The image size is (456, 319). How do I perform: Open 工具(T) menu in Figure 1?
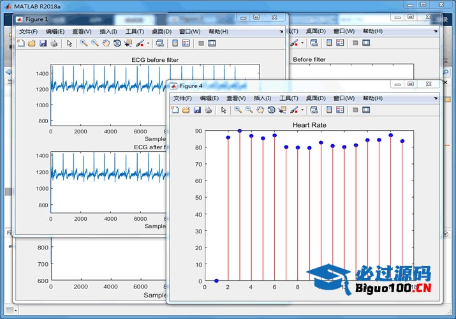click(x=135, y=32)
